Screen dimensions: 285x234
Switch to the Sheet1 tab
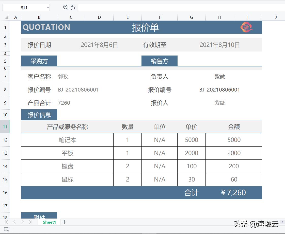coord(49,222)
